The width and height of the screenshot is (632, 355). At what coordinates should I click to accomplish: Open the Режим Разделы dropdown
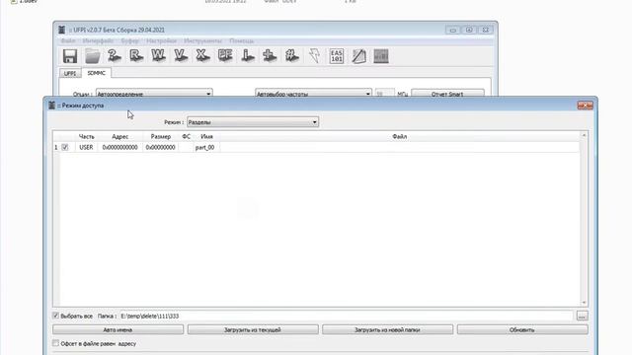pyautogui.click(x=253, y=122)
